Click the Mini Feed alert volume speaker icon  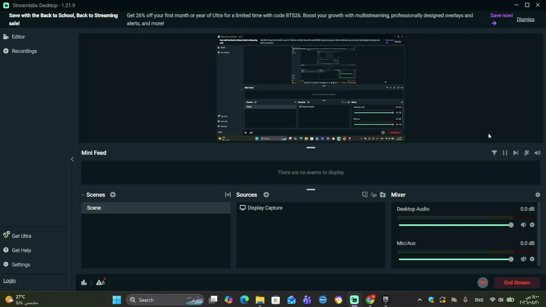click(537, 153)
